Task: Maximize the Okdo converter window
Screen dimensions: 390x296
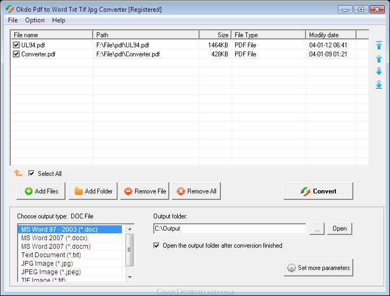Action: [x=361, y=10]
